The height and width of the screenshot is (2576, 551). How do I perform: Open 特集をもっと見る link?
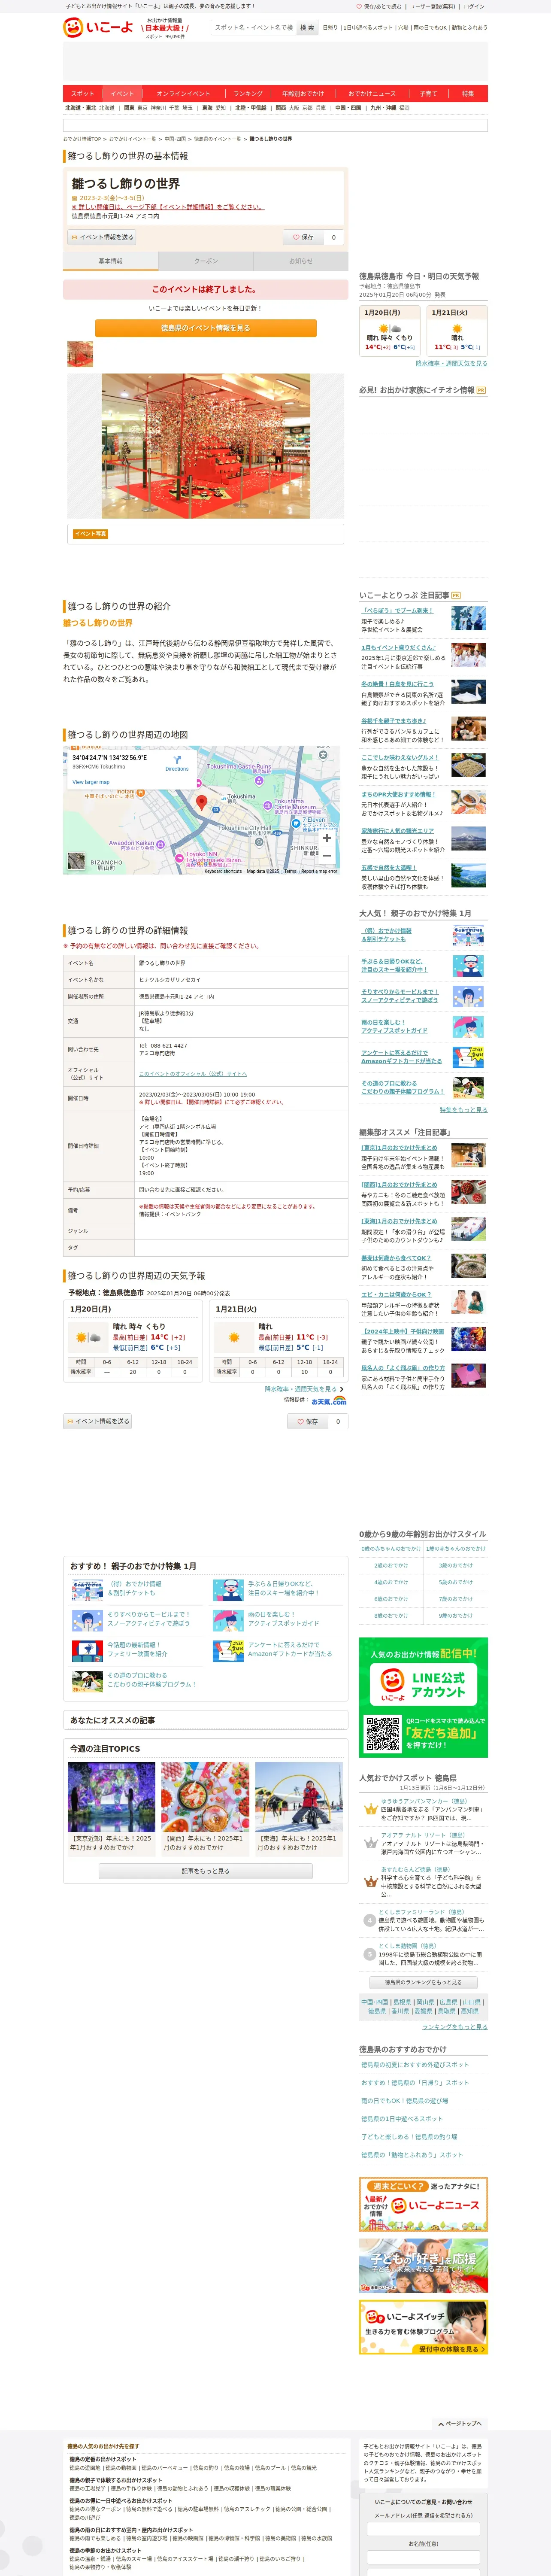coord(464,1110)
